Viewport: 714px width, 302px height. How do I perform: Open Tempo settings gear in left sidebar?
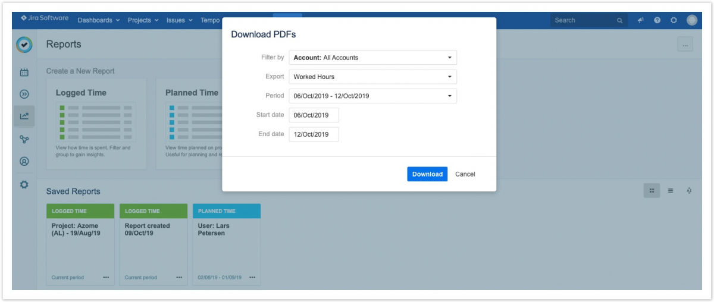pyautogui.click(x=24, y=184)
